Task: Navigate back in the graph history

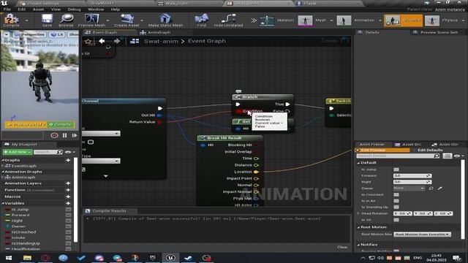Action: (102, 41)
